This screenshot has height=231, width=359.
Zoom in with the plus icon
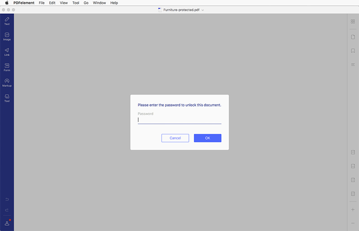tap(353, 210)
